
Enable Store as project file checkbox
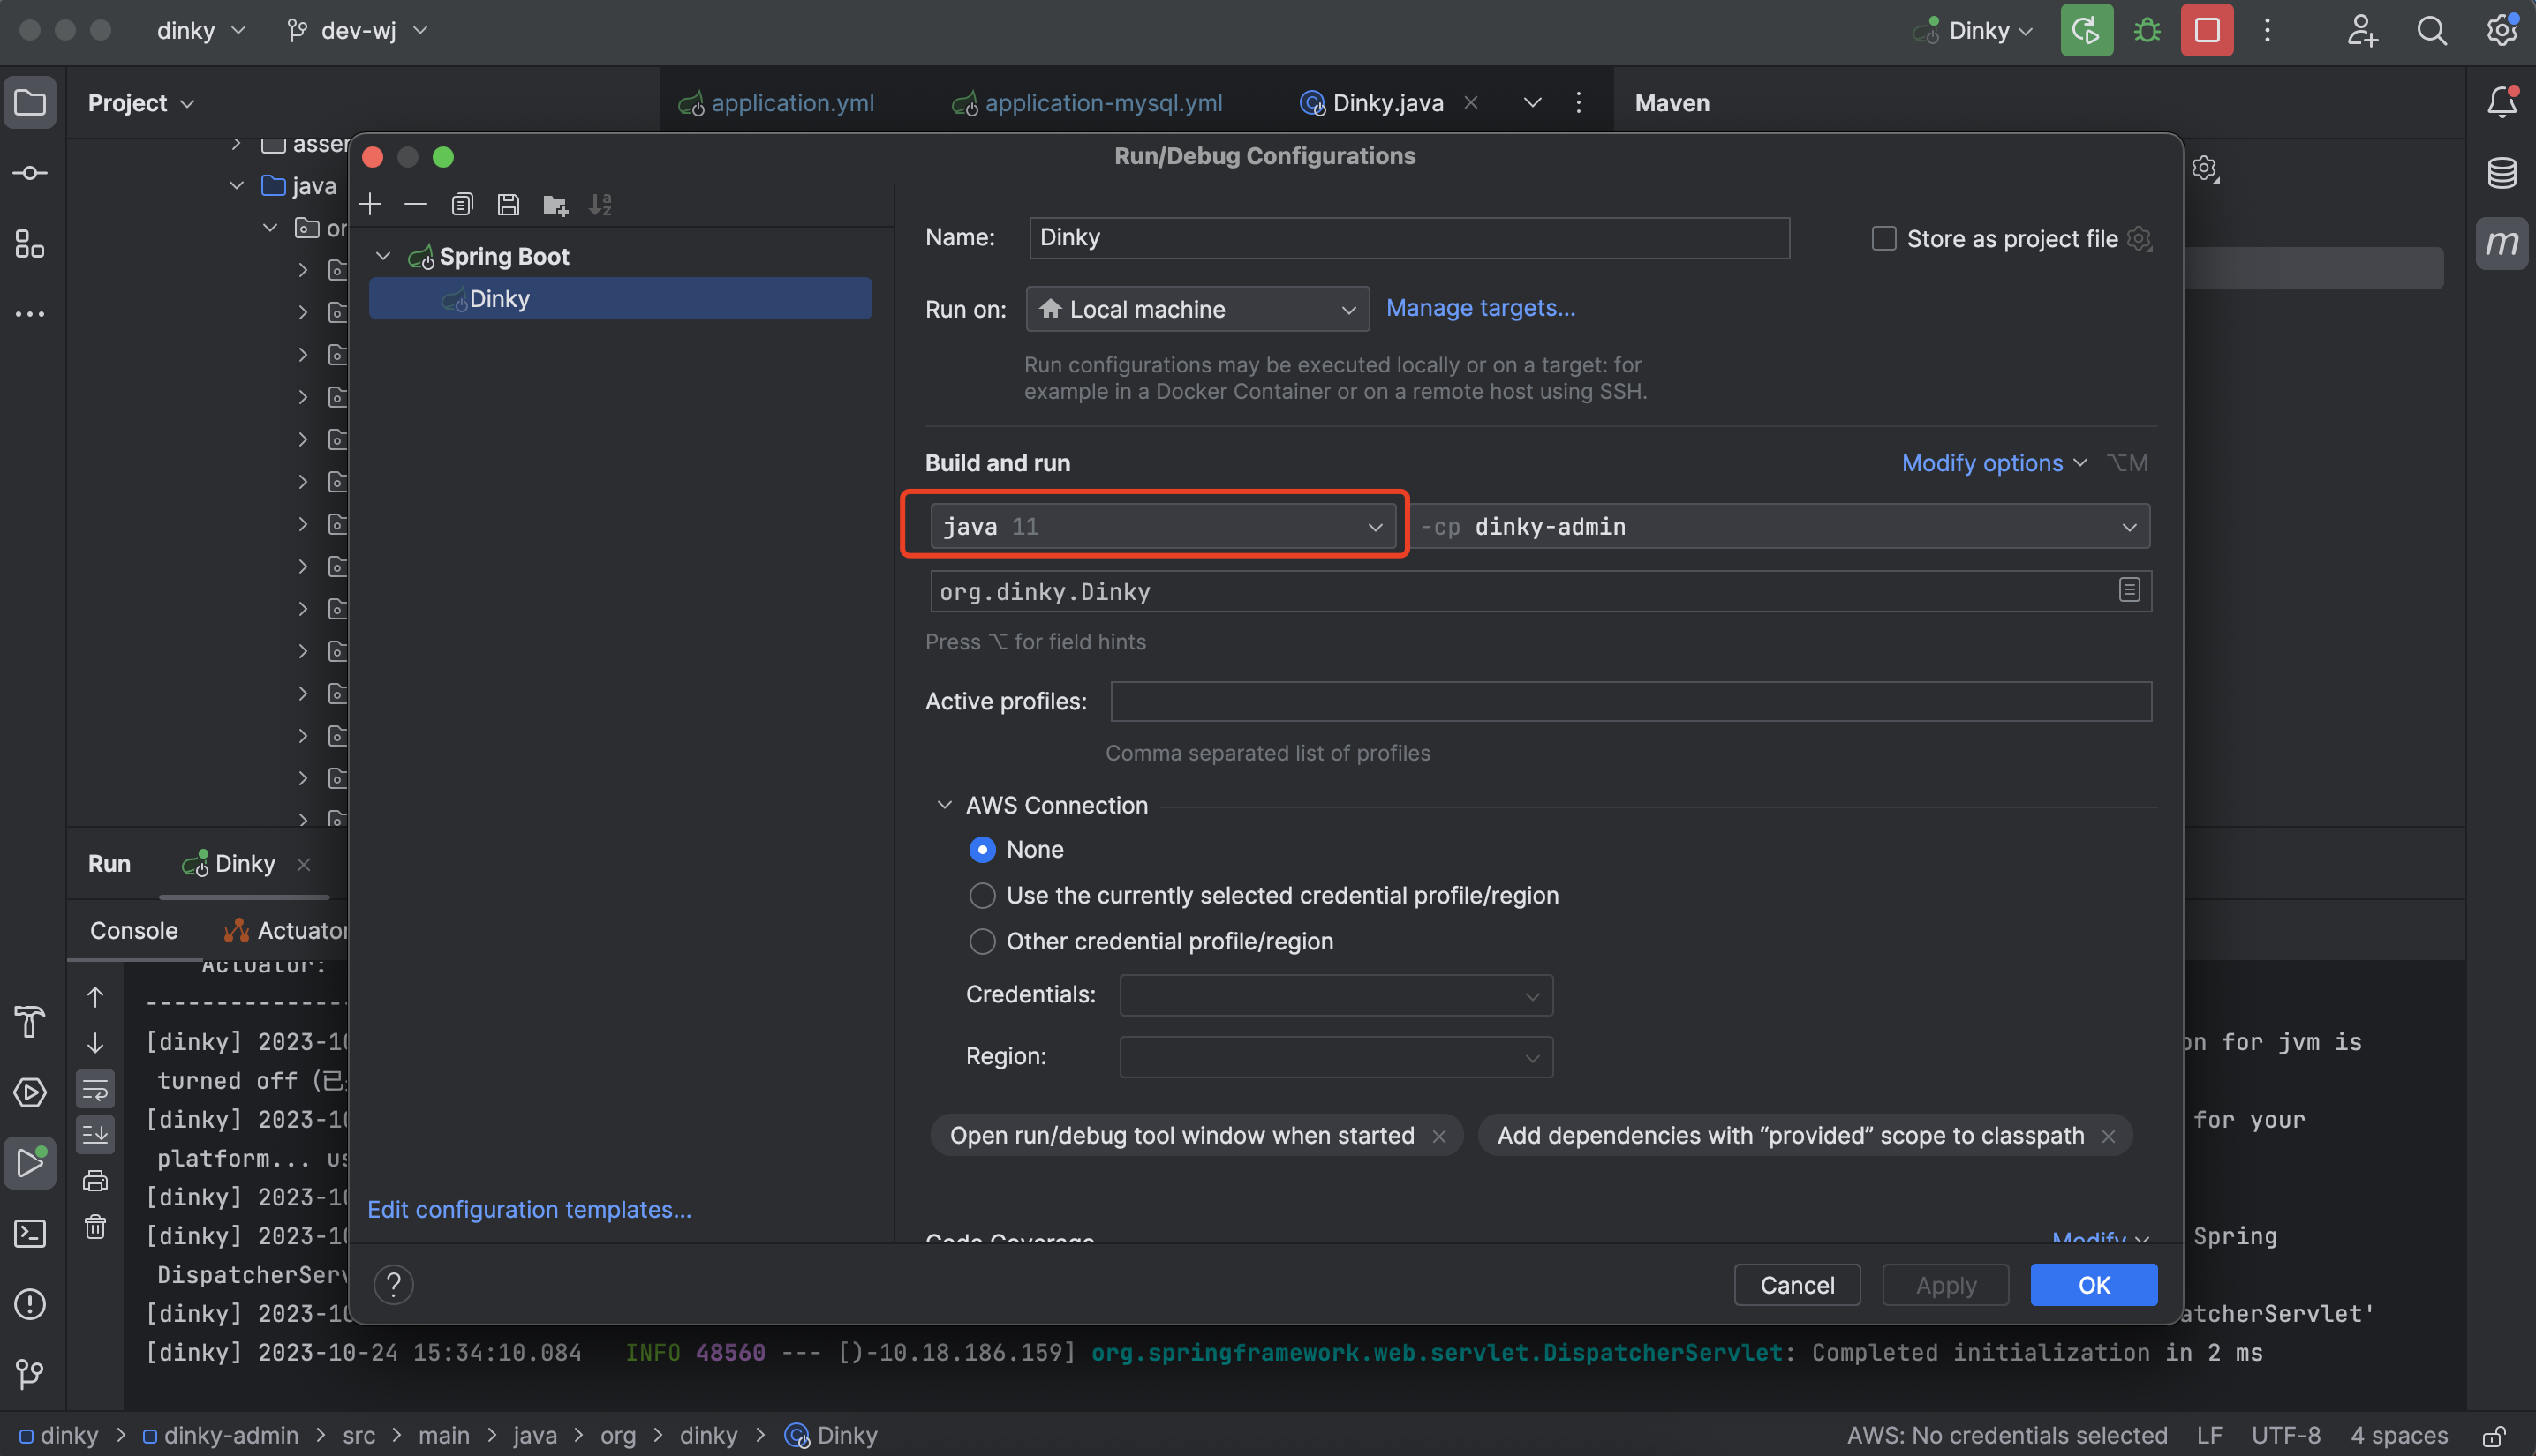click(x=1883, y=239)
